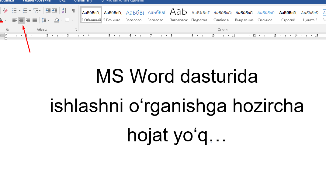Image resolution: width=326 pixels, height=187 pixels.
Task: Apply the 'Слабое в...' style
Action: pyautogui.click(x=223, y=16)
